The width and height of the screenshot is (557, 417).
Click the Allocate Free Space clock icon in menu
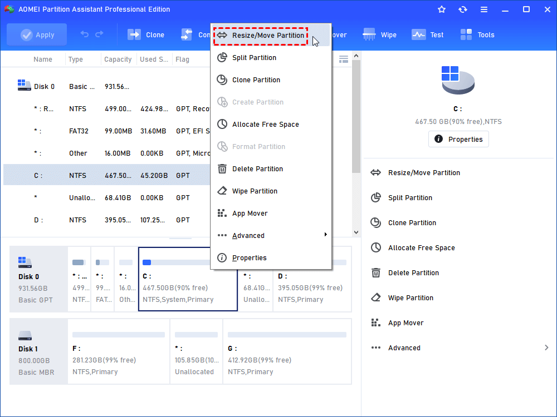tap(222, 124)
